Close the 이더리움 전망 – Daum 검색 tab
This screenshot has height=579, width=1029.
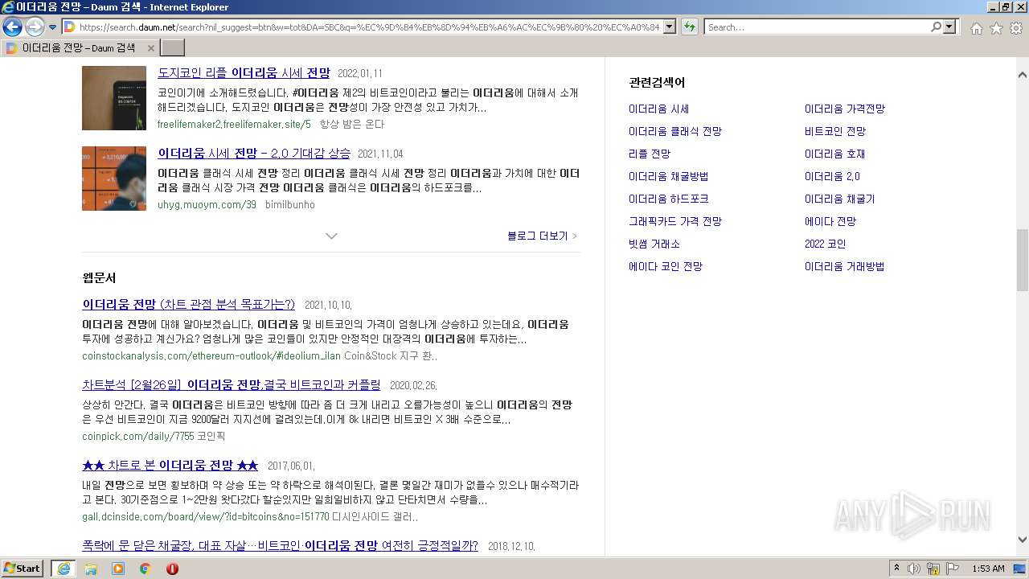(150, 48)
